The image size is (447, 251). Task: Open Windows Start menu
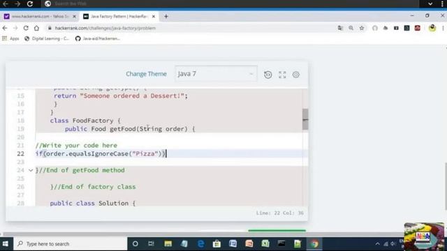tap(6, 243)
